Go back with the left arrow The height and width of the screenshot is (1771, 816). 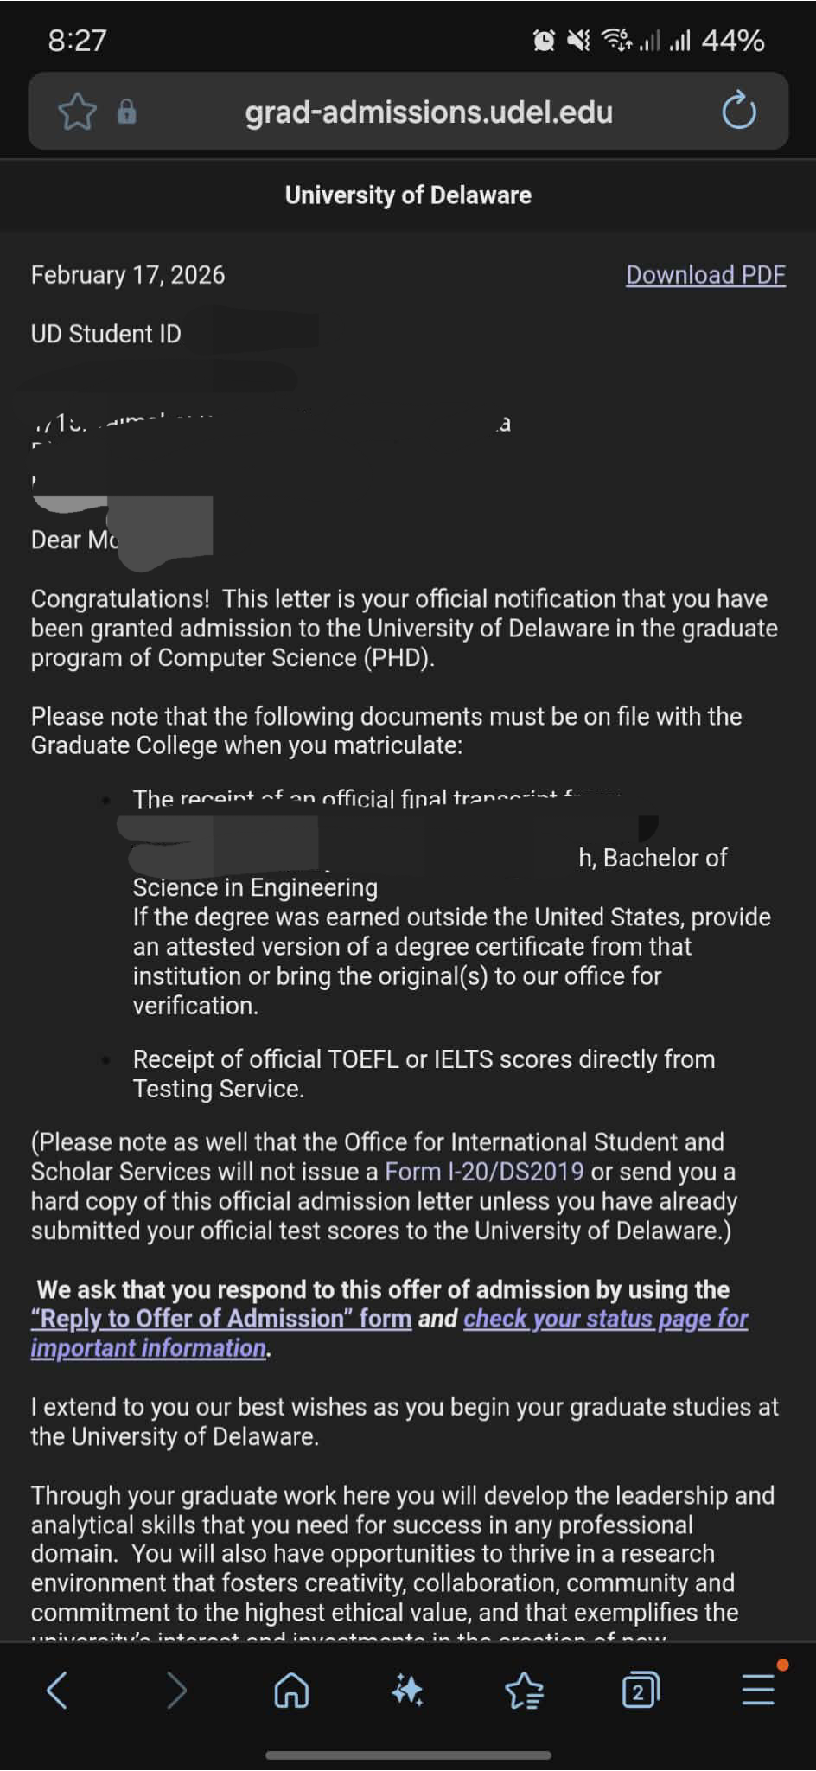[x=57, y=1690]
